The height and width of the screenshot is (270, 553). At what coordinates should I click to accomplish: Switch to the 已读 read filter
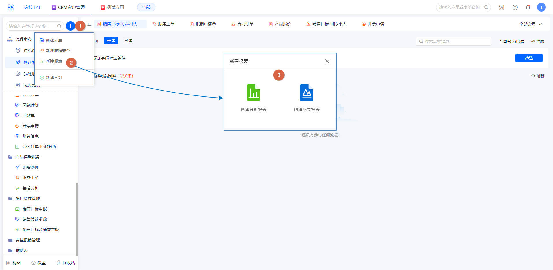(x=128, y=41)
